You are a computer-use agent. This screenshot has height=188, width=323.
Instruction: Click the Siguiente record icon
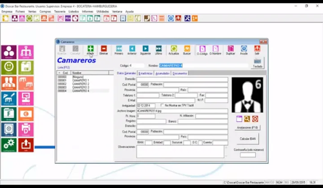click(x=145, y=48)
